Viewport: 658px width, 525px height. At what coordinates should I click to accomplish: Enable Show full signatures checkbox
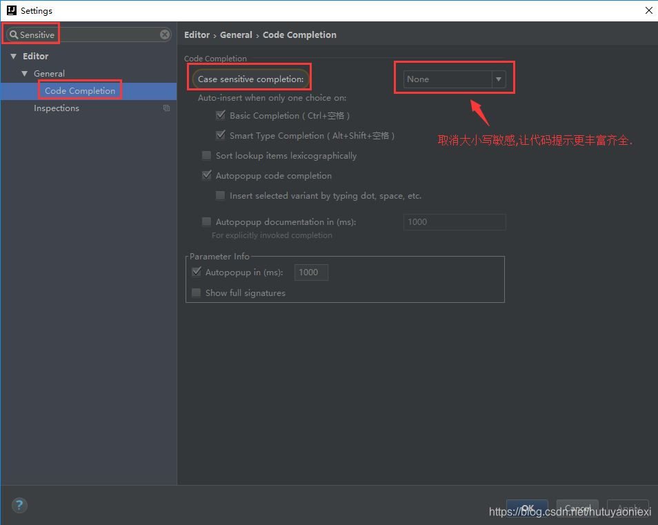pyautogui.click(x=196, y=293)
